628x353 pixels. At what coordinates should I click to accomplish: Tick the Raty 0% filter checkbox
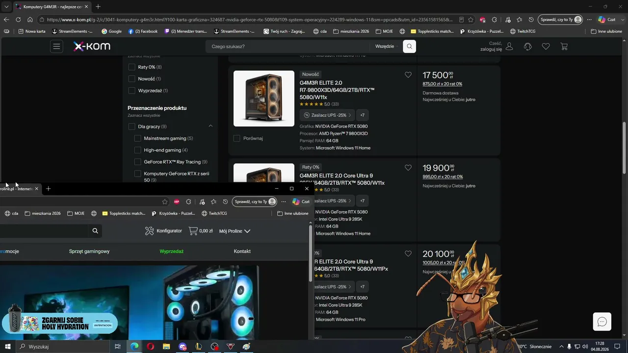coord(131,67)
